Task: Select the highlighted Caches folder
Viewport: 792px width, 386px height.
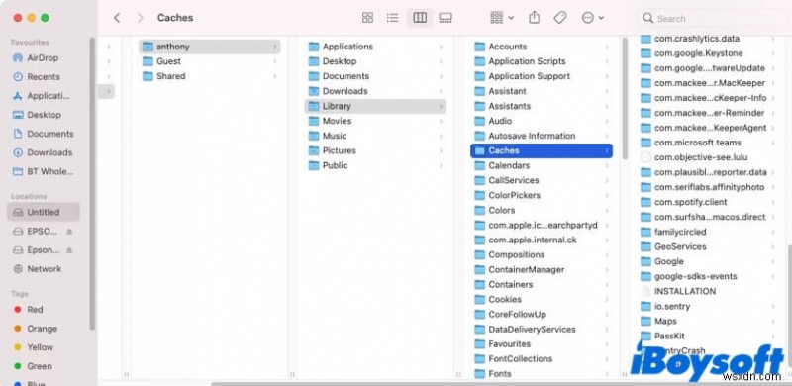Action: click(542, 150)
